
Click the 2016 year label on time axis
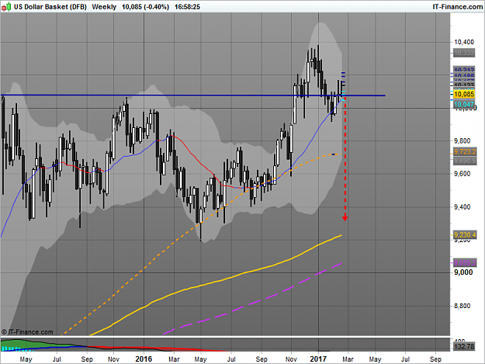tap(144, 359)
